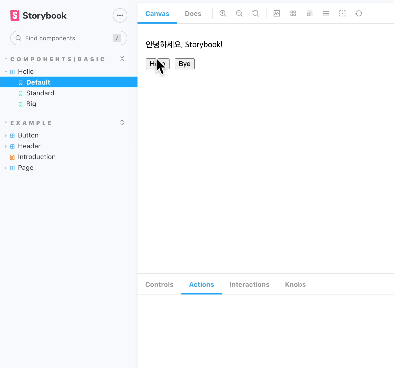Zoom out of the canvas view

point(239,13)
